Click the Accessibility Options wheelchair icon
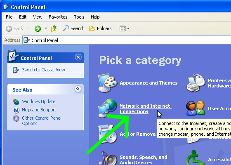Image resolution: width=231 pixels, height=165 pixels. pyautogui.click(x=196, y=158)
